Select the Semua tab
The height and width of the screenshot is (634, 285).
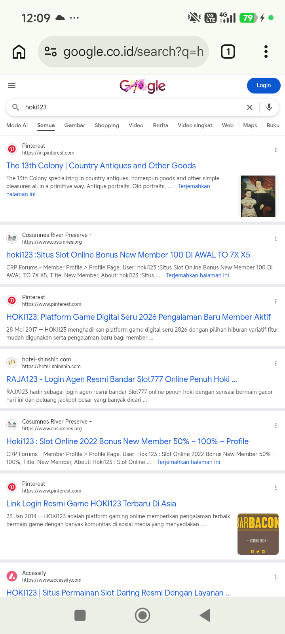pyautogui.click(x=46, y=125)
